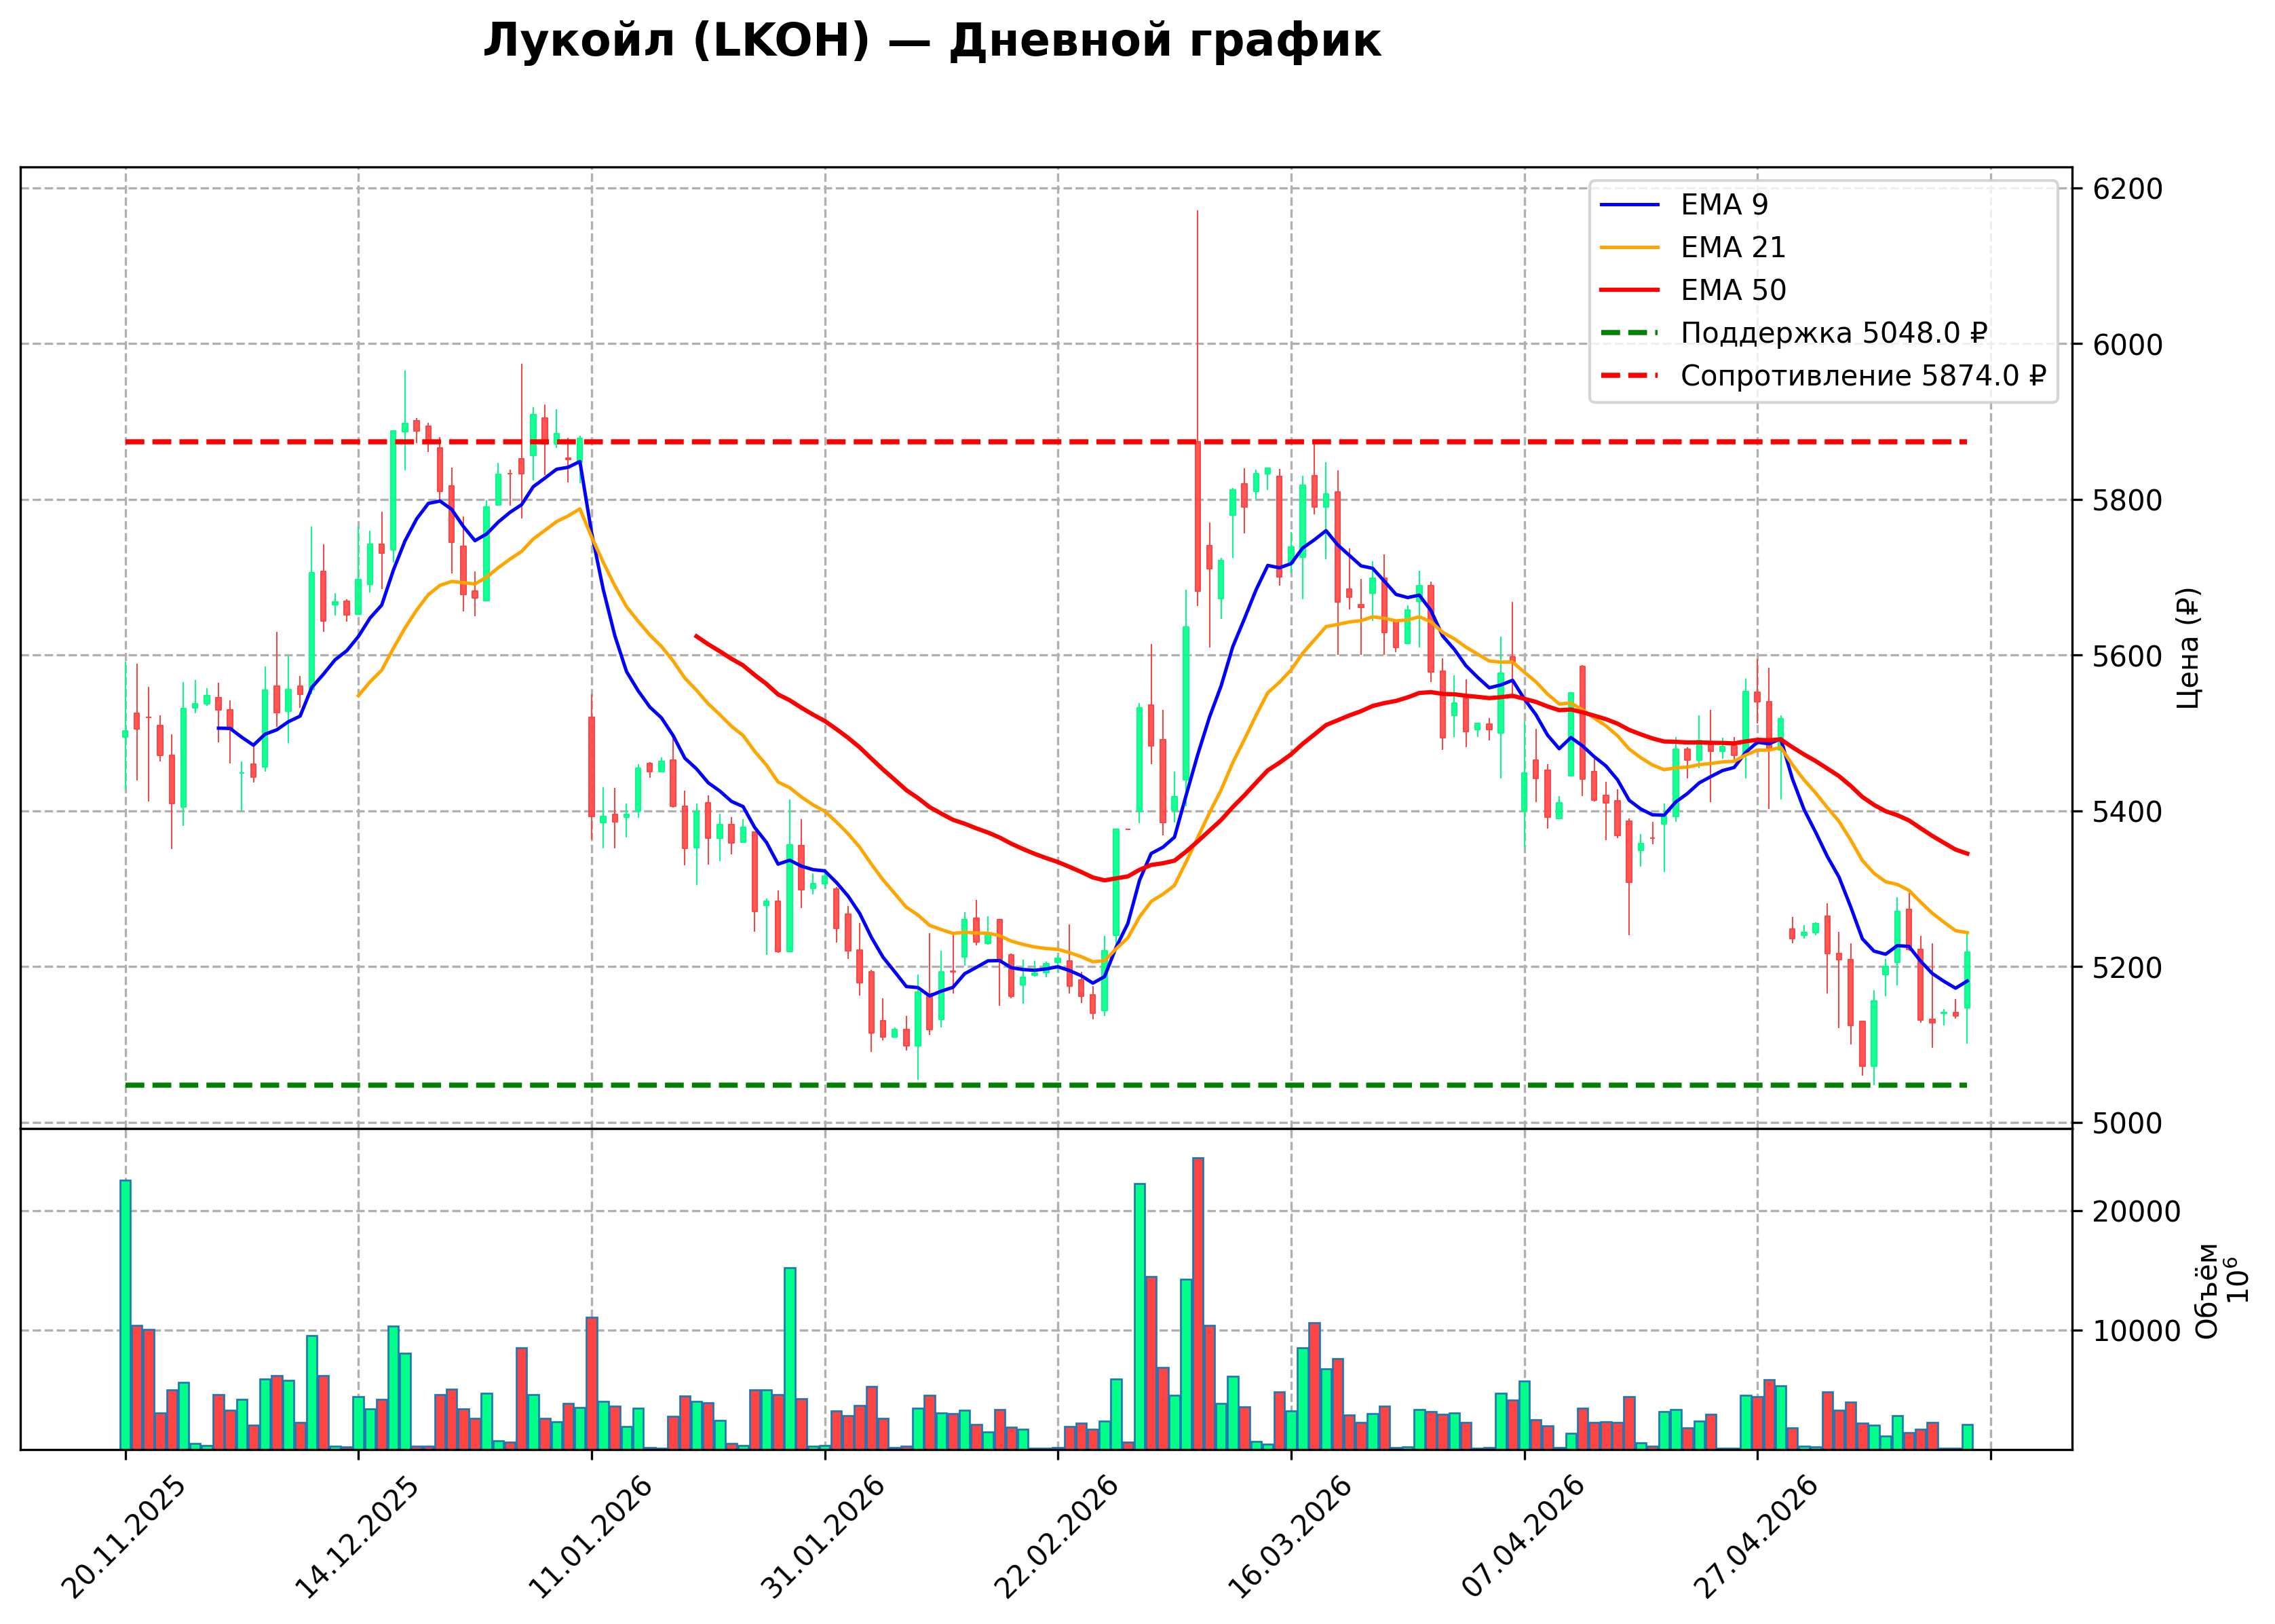Viewport: 2275px width, 1624px height.
Task: Pick the solid red line sample in the legend
Action: [x=1629, y=290]
